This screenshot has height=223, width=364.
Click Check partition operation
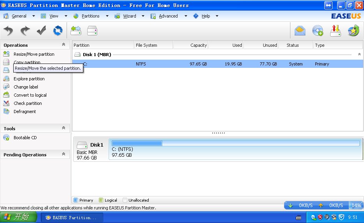[x=28, y=103]
